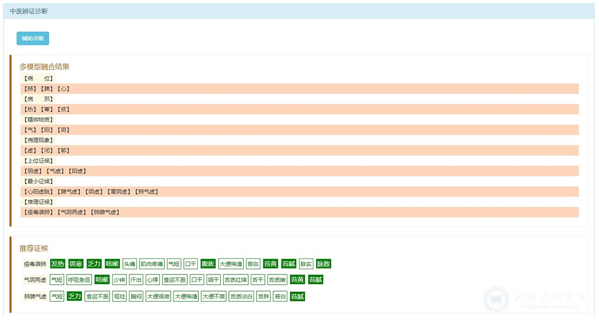
Task: Deselect 乏力 in the 肺脾气虚 row
Action: point(74,296)
